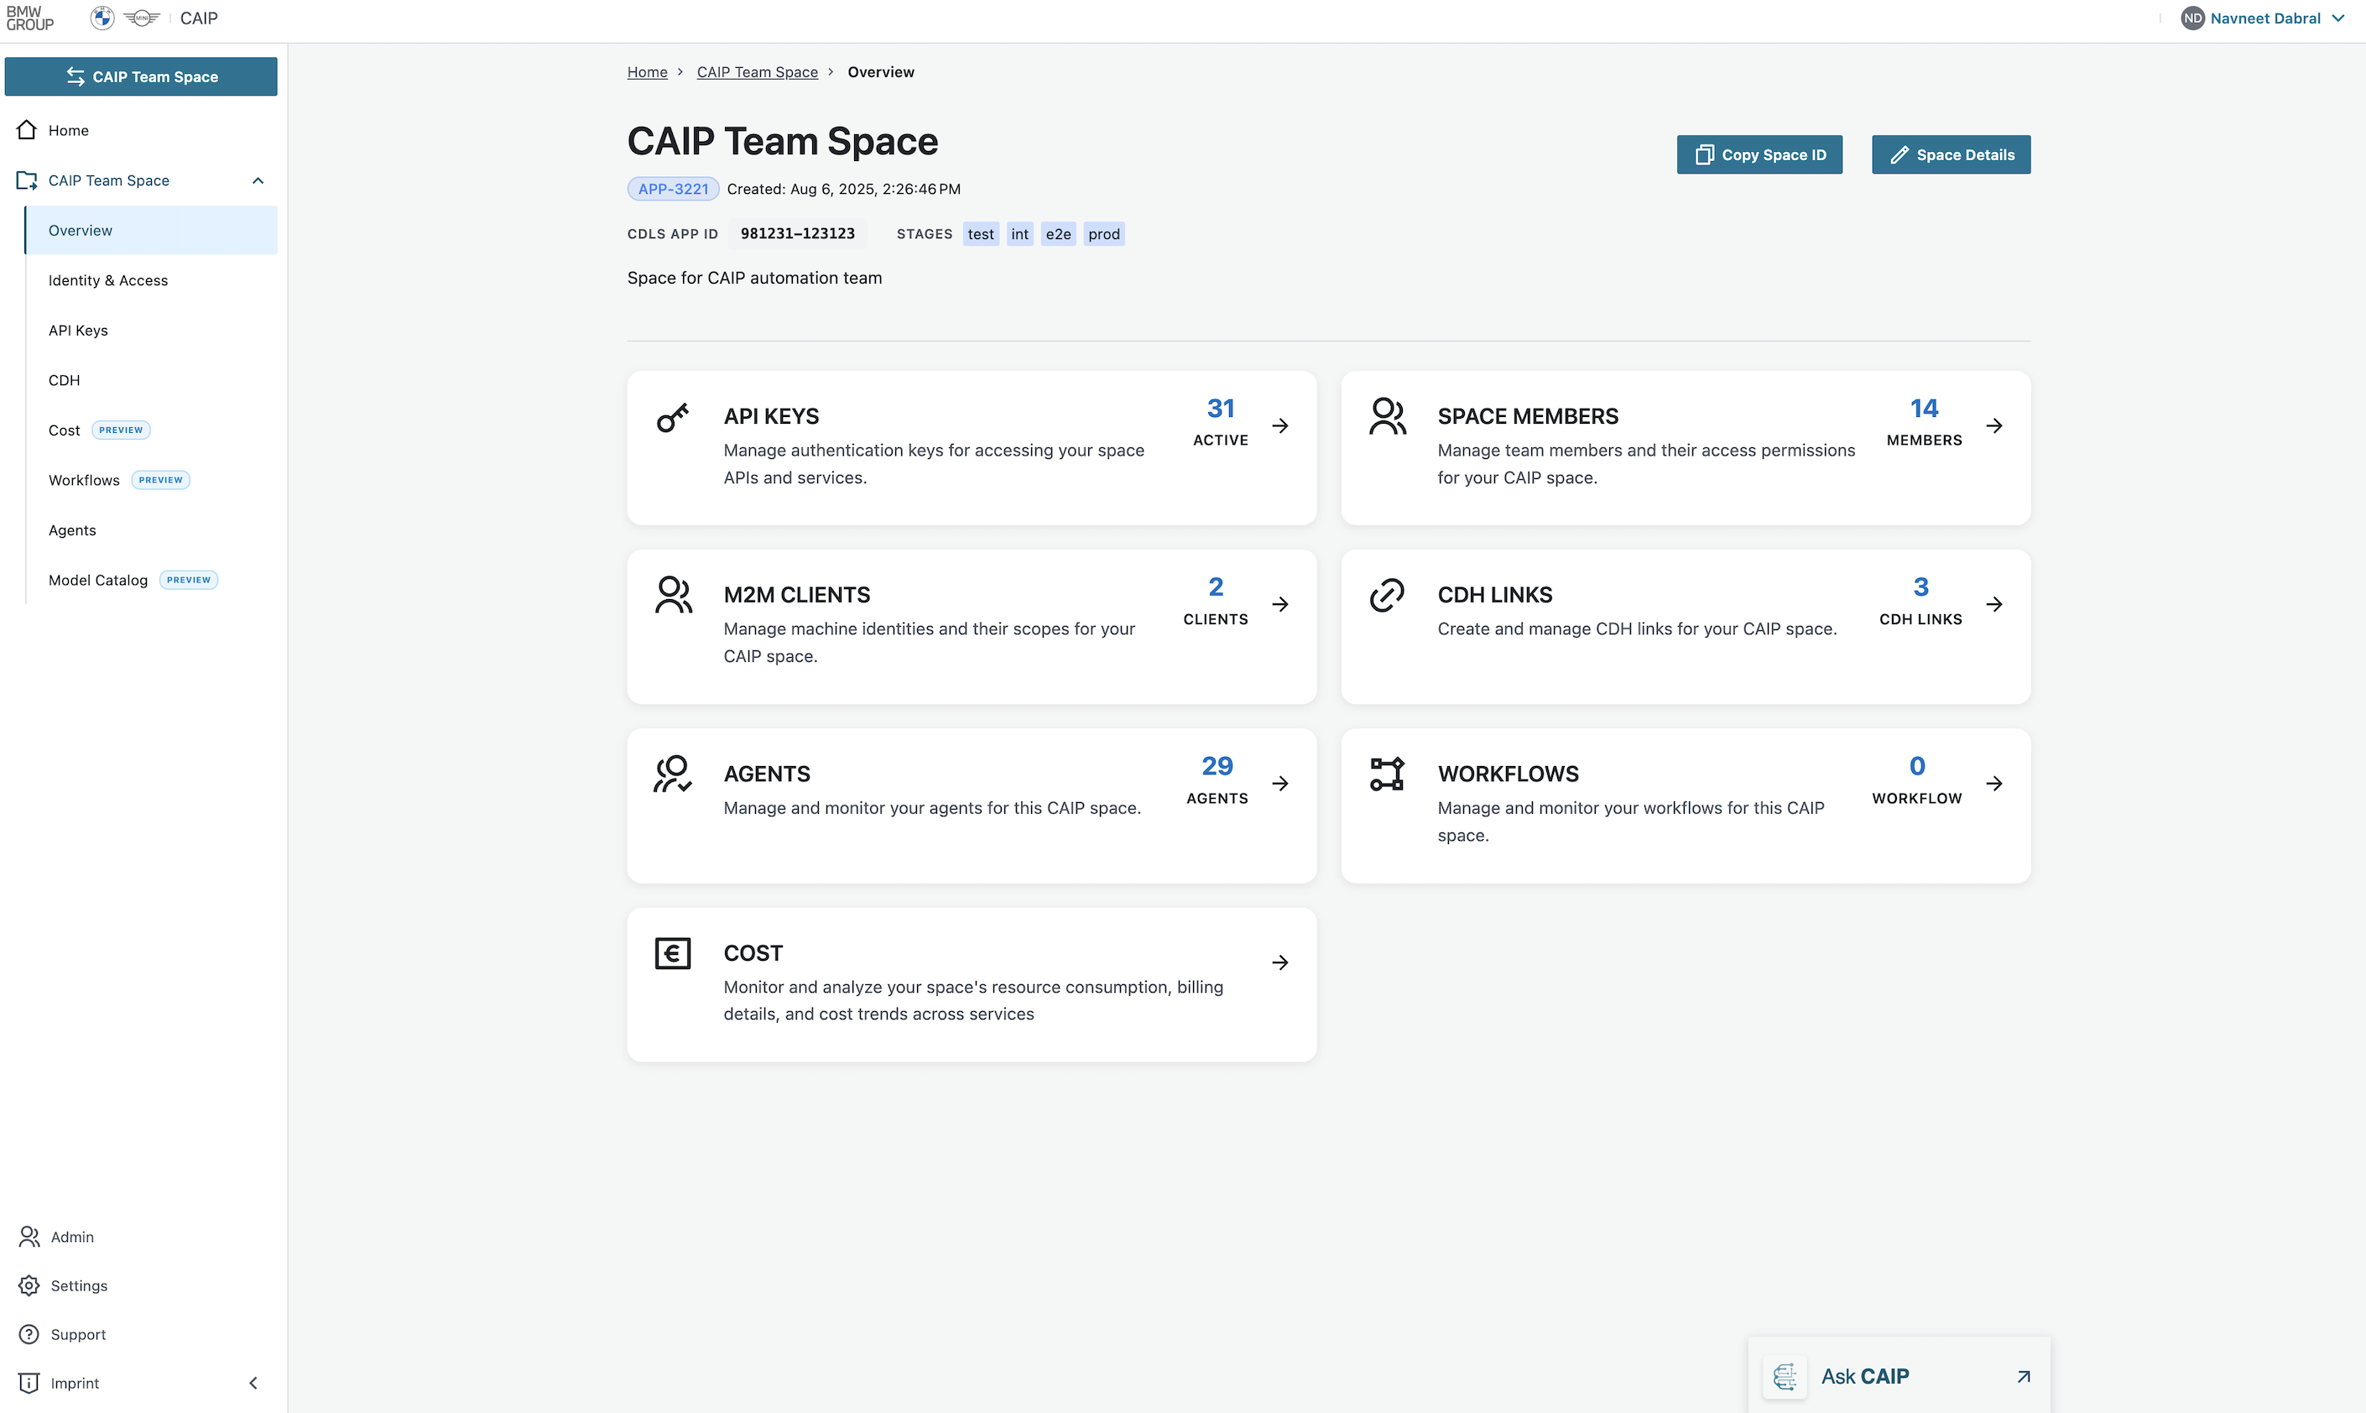The width and height of the screenshot is (2366, 1413).
Task: Open Settings in the sidebar
Action: (x=79, y=1285)
